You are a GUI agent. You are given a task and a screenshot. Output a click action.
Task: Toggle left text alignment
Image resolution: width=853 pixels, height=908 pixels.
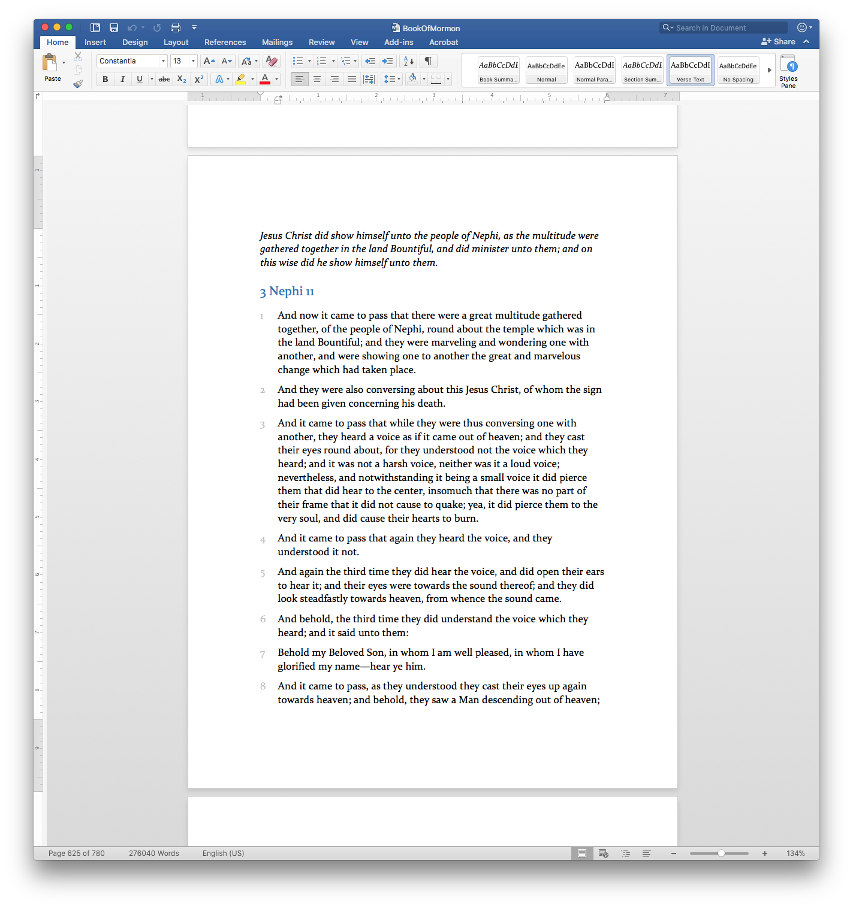pos(300,79)
